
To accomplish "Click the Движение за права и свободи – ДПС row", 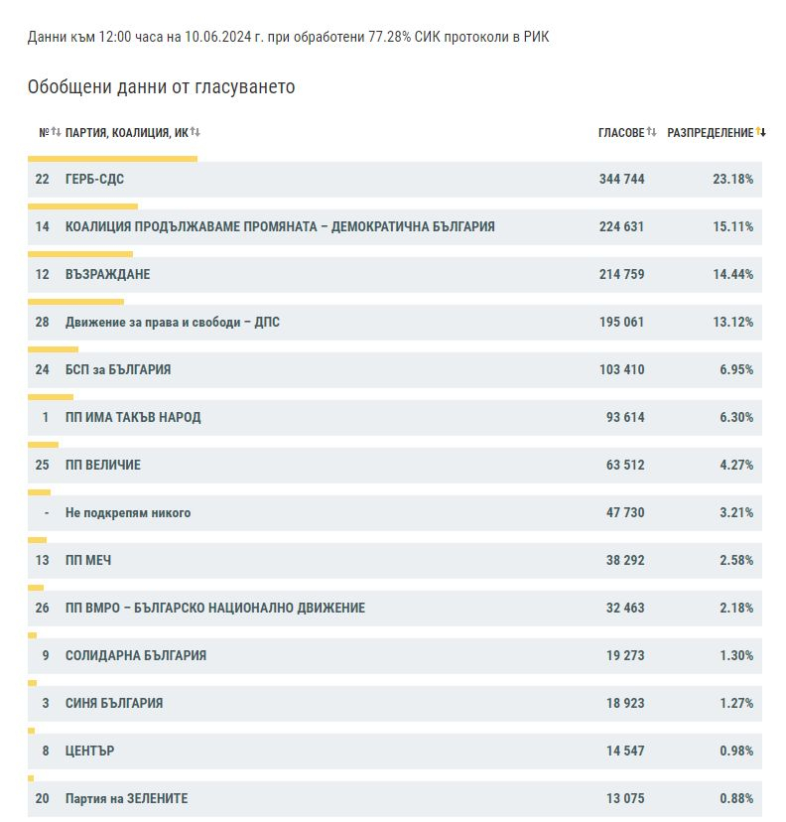I will click(x=395, y=323).
